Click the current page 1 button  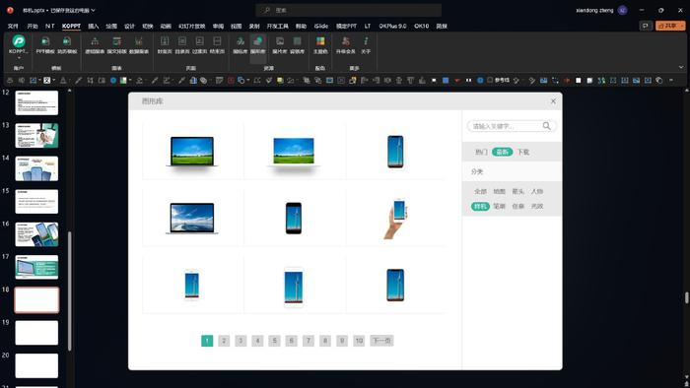click(x=207, y=341)
